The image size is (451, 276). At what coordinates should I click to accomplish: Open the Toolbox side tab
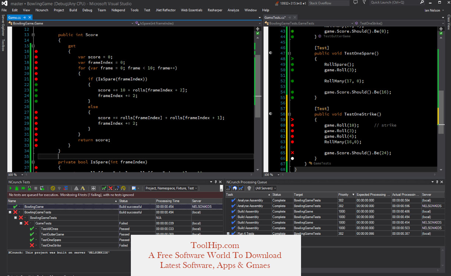[3, 45]
